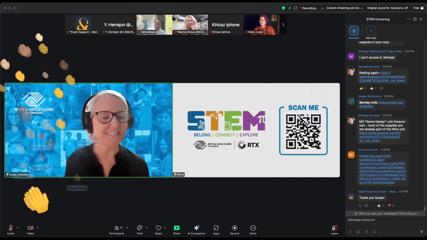This screenshot has width=427, height=240.
Task: Toggle thumbs up count 1 on 'Pasting again'
Action: (373, 88)
